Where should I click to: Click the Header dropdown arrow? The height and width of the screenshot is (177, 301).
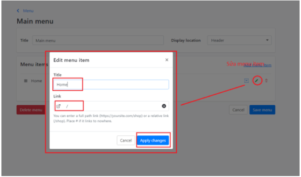(x=267, y=40)
